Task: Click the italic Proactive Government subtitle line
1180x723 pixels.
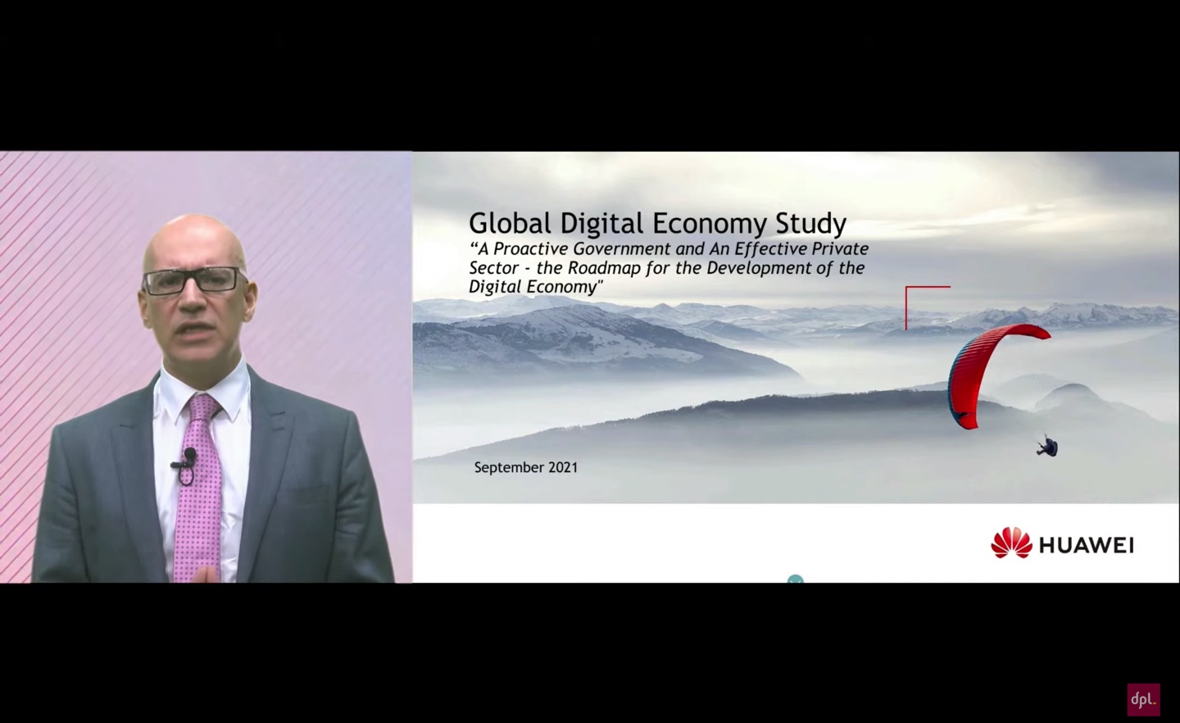Action: [x=668, y=248]
